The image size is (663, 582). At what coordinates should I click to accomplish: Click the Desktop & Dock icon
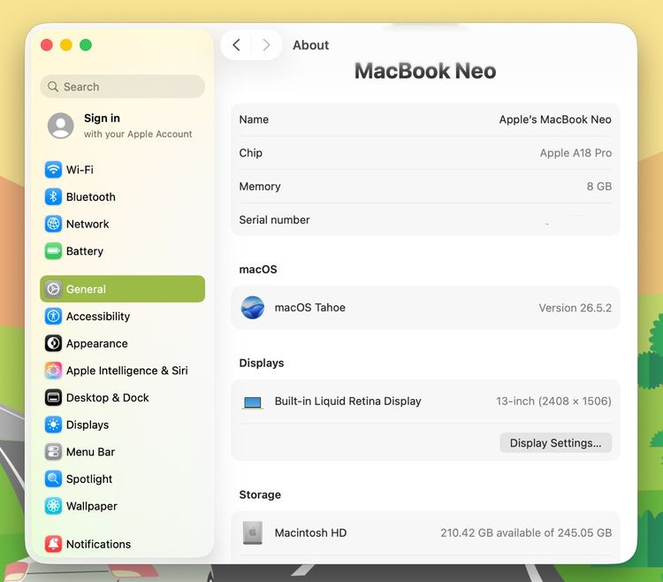click(53, 398)
